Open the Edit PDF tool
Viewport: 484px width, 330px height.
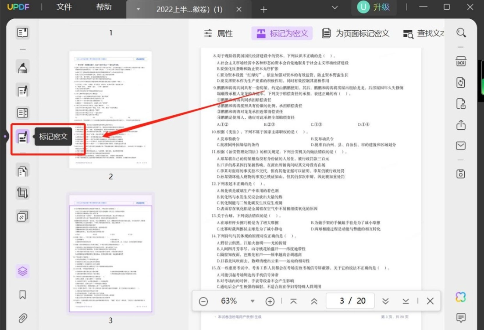click(x=22, y=91)
